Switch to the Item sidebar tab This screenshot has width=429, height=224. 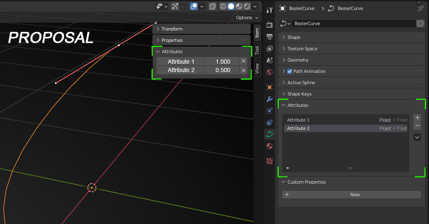coord(257,33)
